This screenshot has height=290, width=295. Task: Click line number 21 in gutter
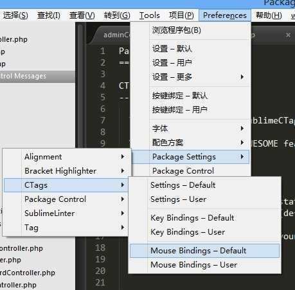tap(100, 282)
